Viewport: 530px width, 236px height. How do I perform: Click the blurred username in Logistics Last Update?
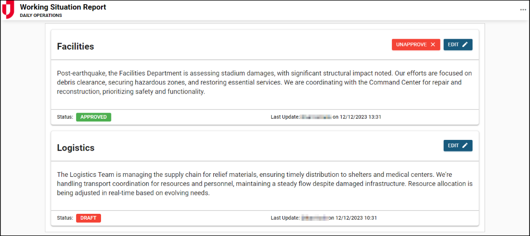tap(314, 218)
